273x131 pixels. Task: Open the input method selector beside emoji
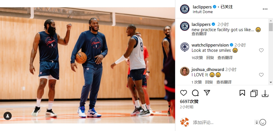point(257,122)
